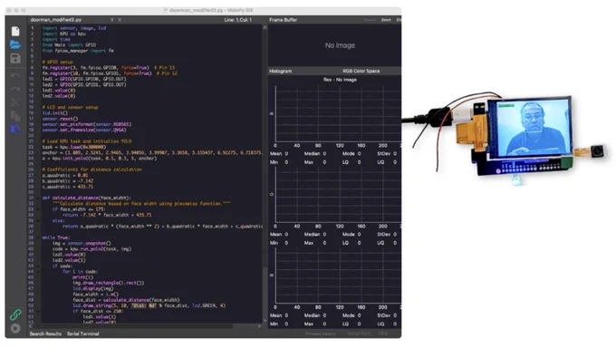This screenshot has height=348, width=616.
Task: Click the Zoom button in Frame Buffer header
Action: [386, 20]
